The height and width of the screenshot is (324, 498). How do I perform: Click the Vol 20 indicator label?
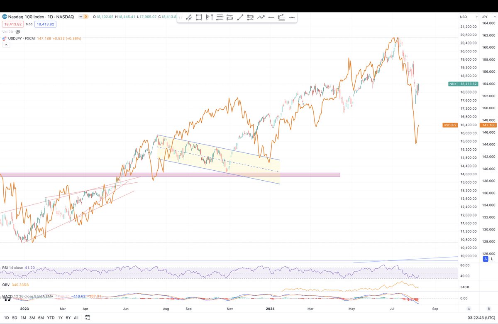(7, 32)
